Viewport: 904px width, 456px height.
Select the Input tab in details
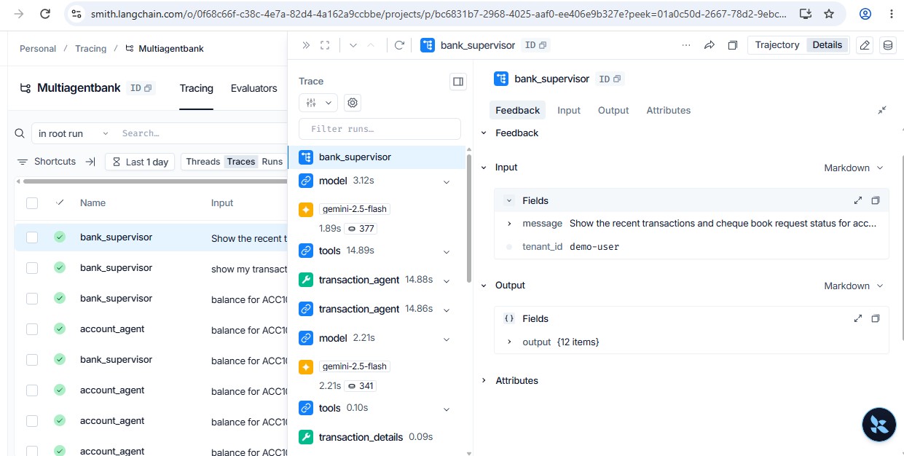[x=569, y=110]
